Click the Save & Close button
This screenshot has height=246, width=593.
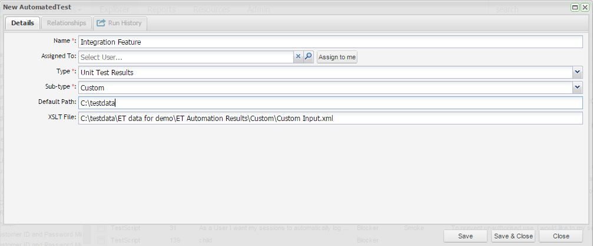513,236
